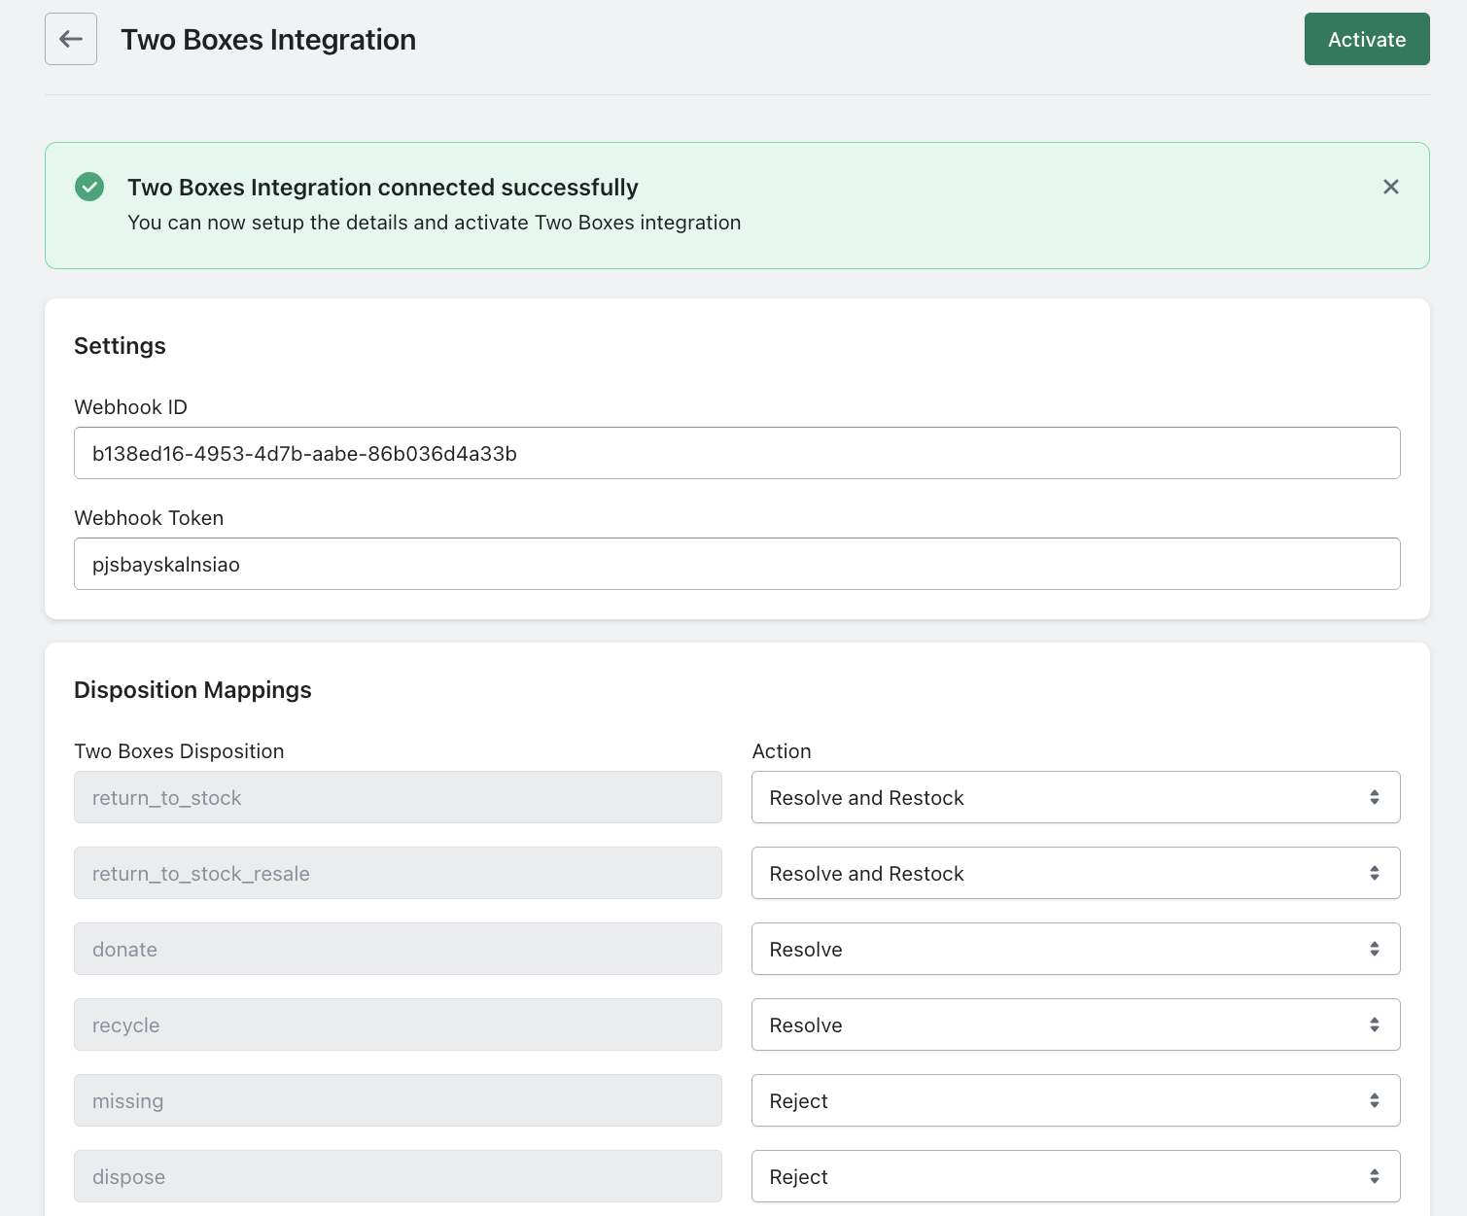Click the disabled return_to_stock_resale disposition field
This screenshot has width=1467, height=1216.
click(x=398, y=873)
